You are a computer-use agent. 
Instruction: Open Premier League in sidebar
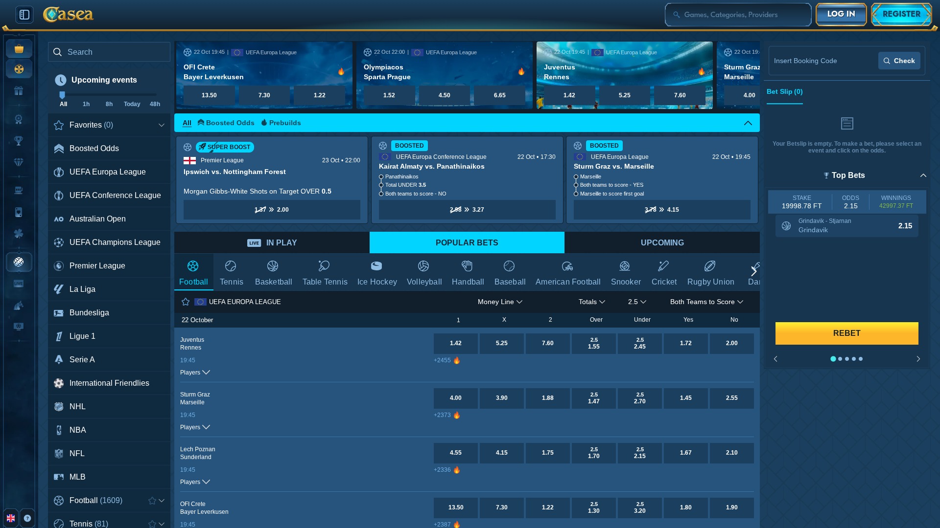[x=109, y=266]
